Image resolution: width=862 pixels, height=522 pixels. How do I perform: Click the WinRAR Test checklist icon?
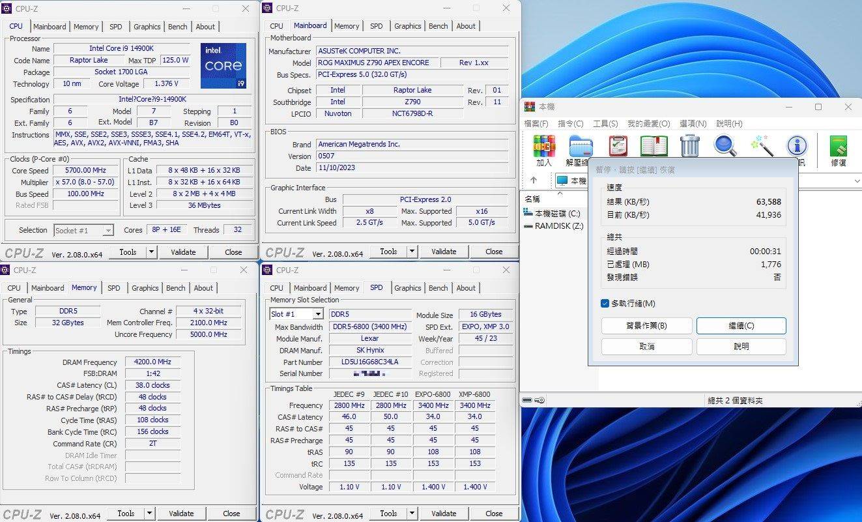point(618,146)
